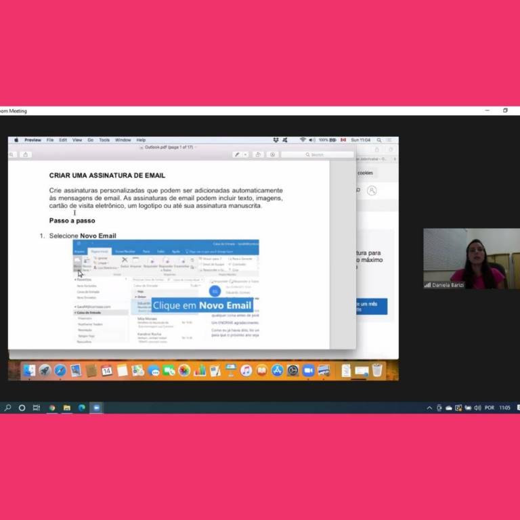Expand the markup pen dropdown in Preview

click(245, 154)
